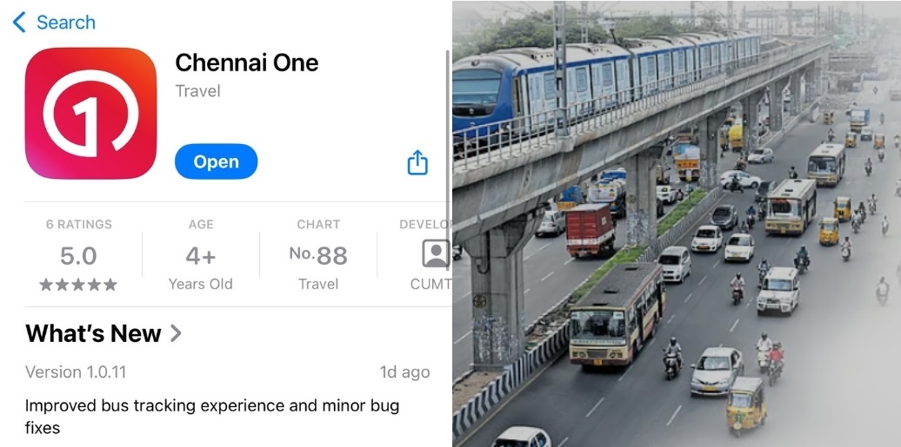Tap the Travel category under app title
901x447 pixels.
pyautogui.click(x=197, y=91)
